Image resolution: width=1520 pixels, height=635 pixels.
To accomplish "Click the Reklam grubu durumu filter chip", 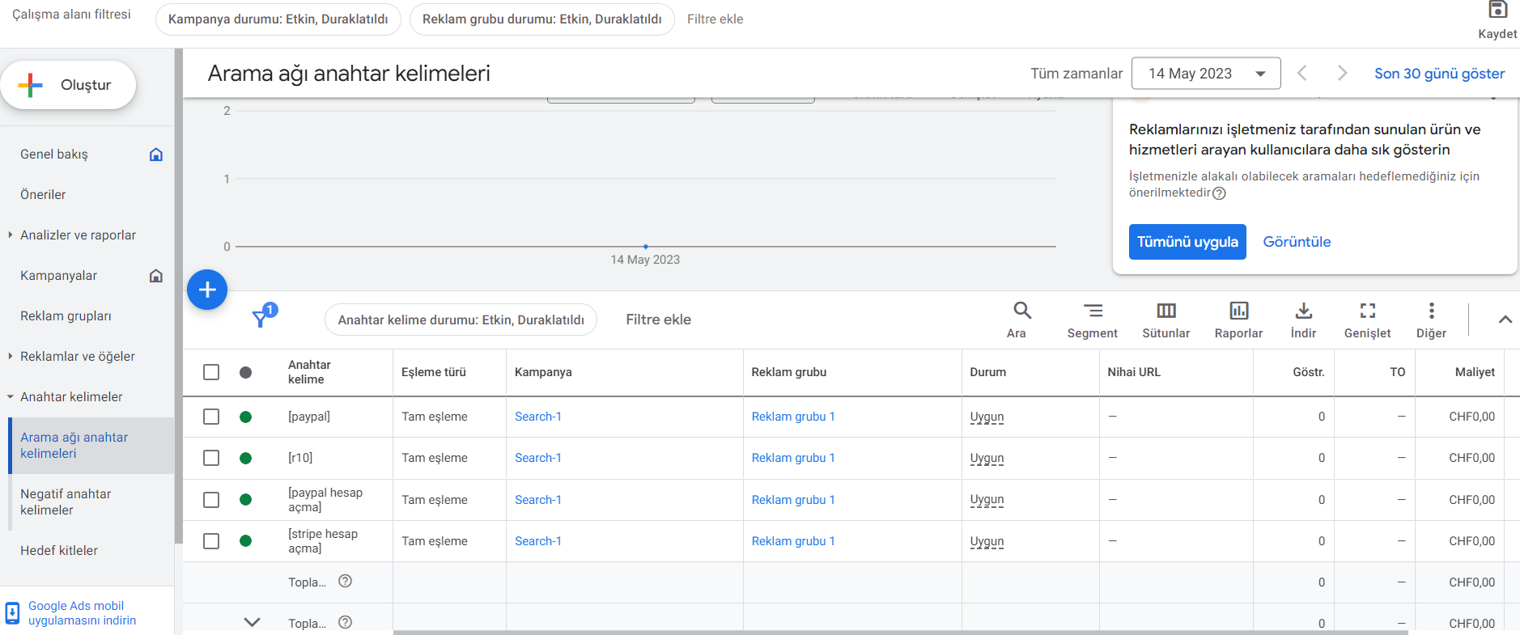I will (541, 19).
